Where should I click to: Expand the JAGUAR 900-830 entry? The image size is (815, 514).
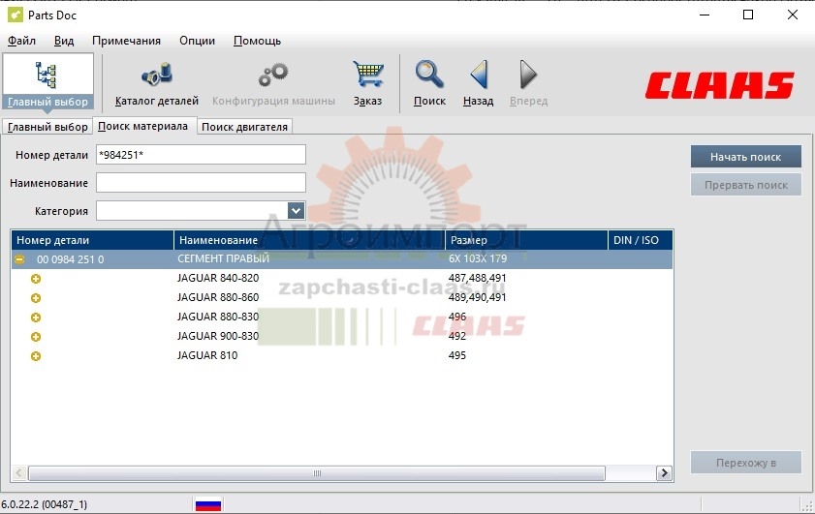(x=35, y=337)
